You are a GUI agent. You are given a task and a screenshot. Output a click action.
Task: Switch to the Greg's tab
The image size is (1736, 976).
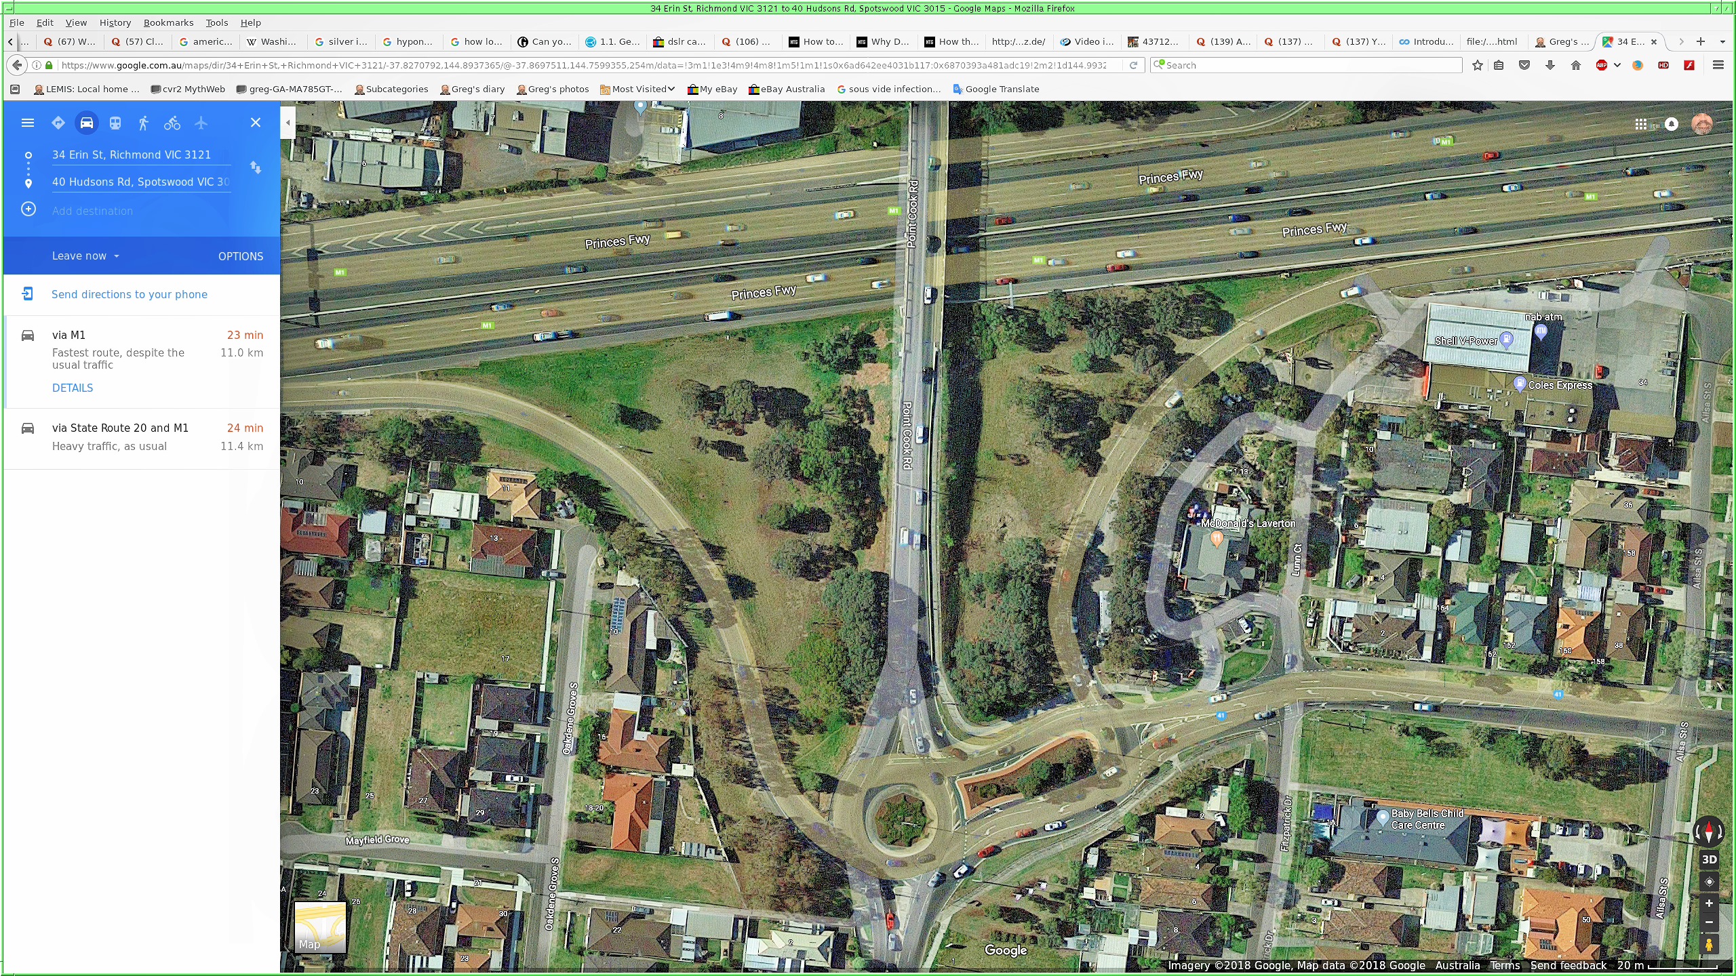coord(1562,41)
